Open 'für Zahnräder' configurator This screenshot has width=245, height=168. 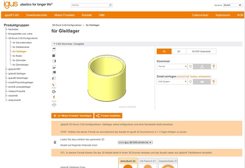19,60
